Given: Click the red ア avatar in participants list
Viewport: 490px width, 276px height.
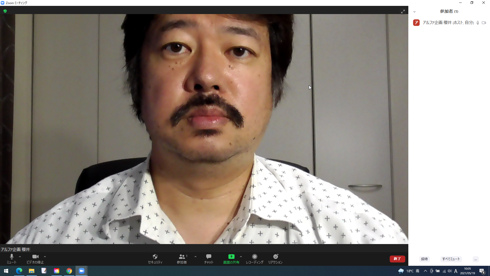Looking at the screenshot, I should (416, 23).
